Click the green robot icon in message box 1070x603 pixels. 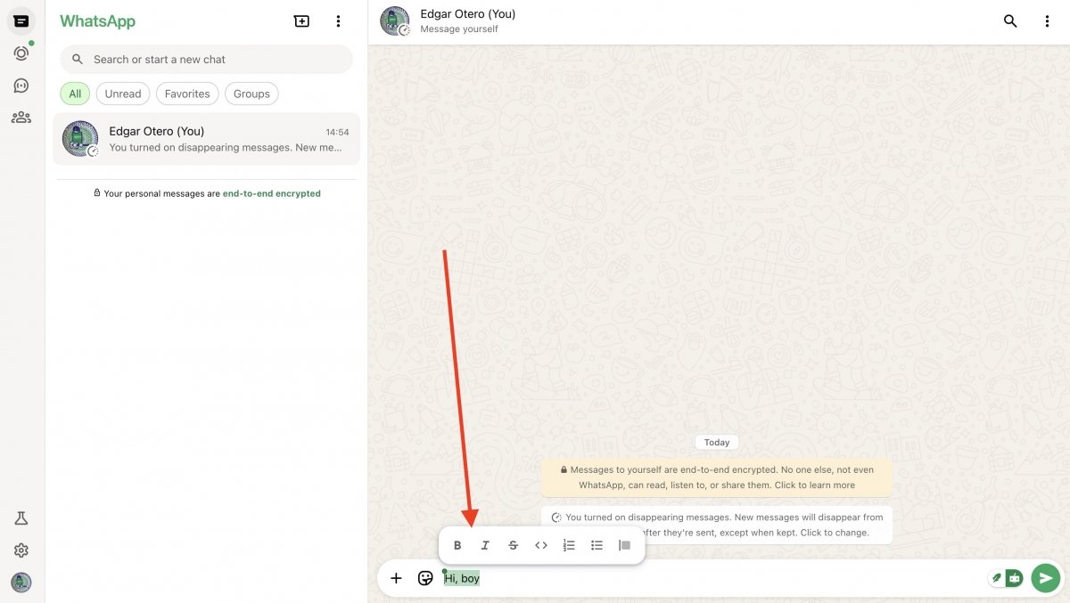(1015, 578)
